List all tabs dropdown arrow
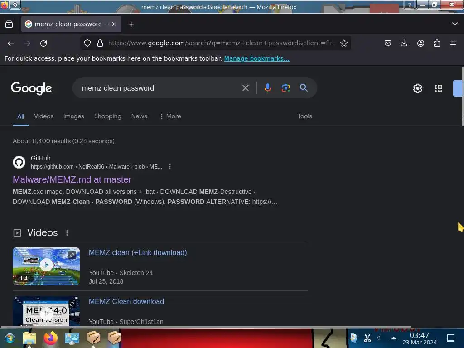Screen dimensions: 464x348 [x=455, y=24]
